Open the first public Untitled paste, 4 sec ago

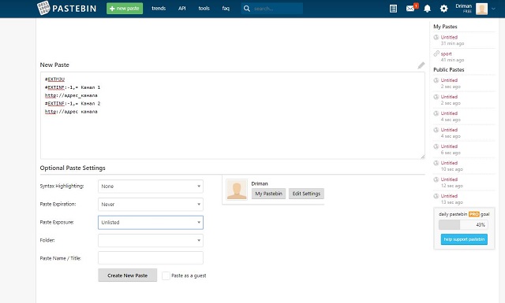449,113
